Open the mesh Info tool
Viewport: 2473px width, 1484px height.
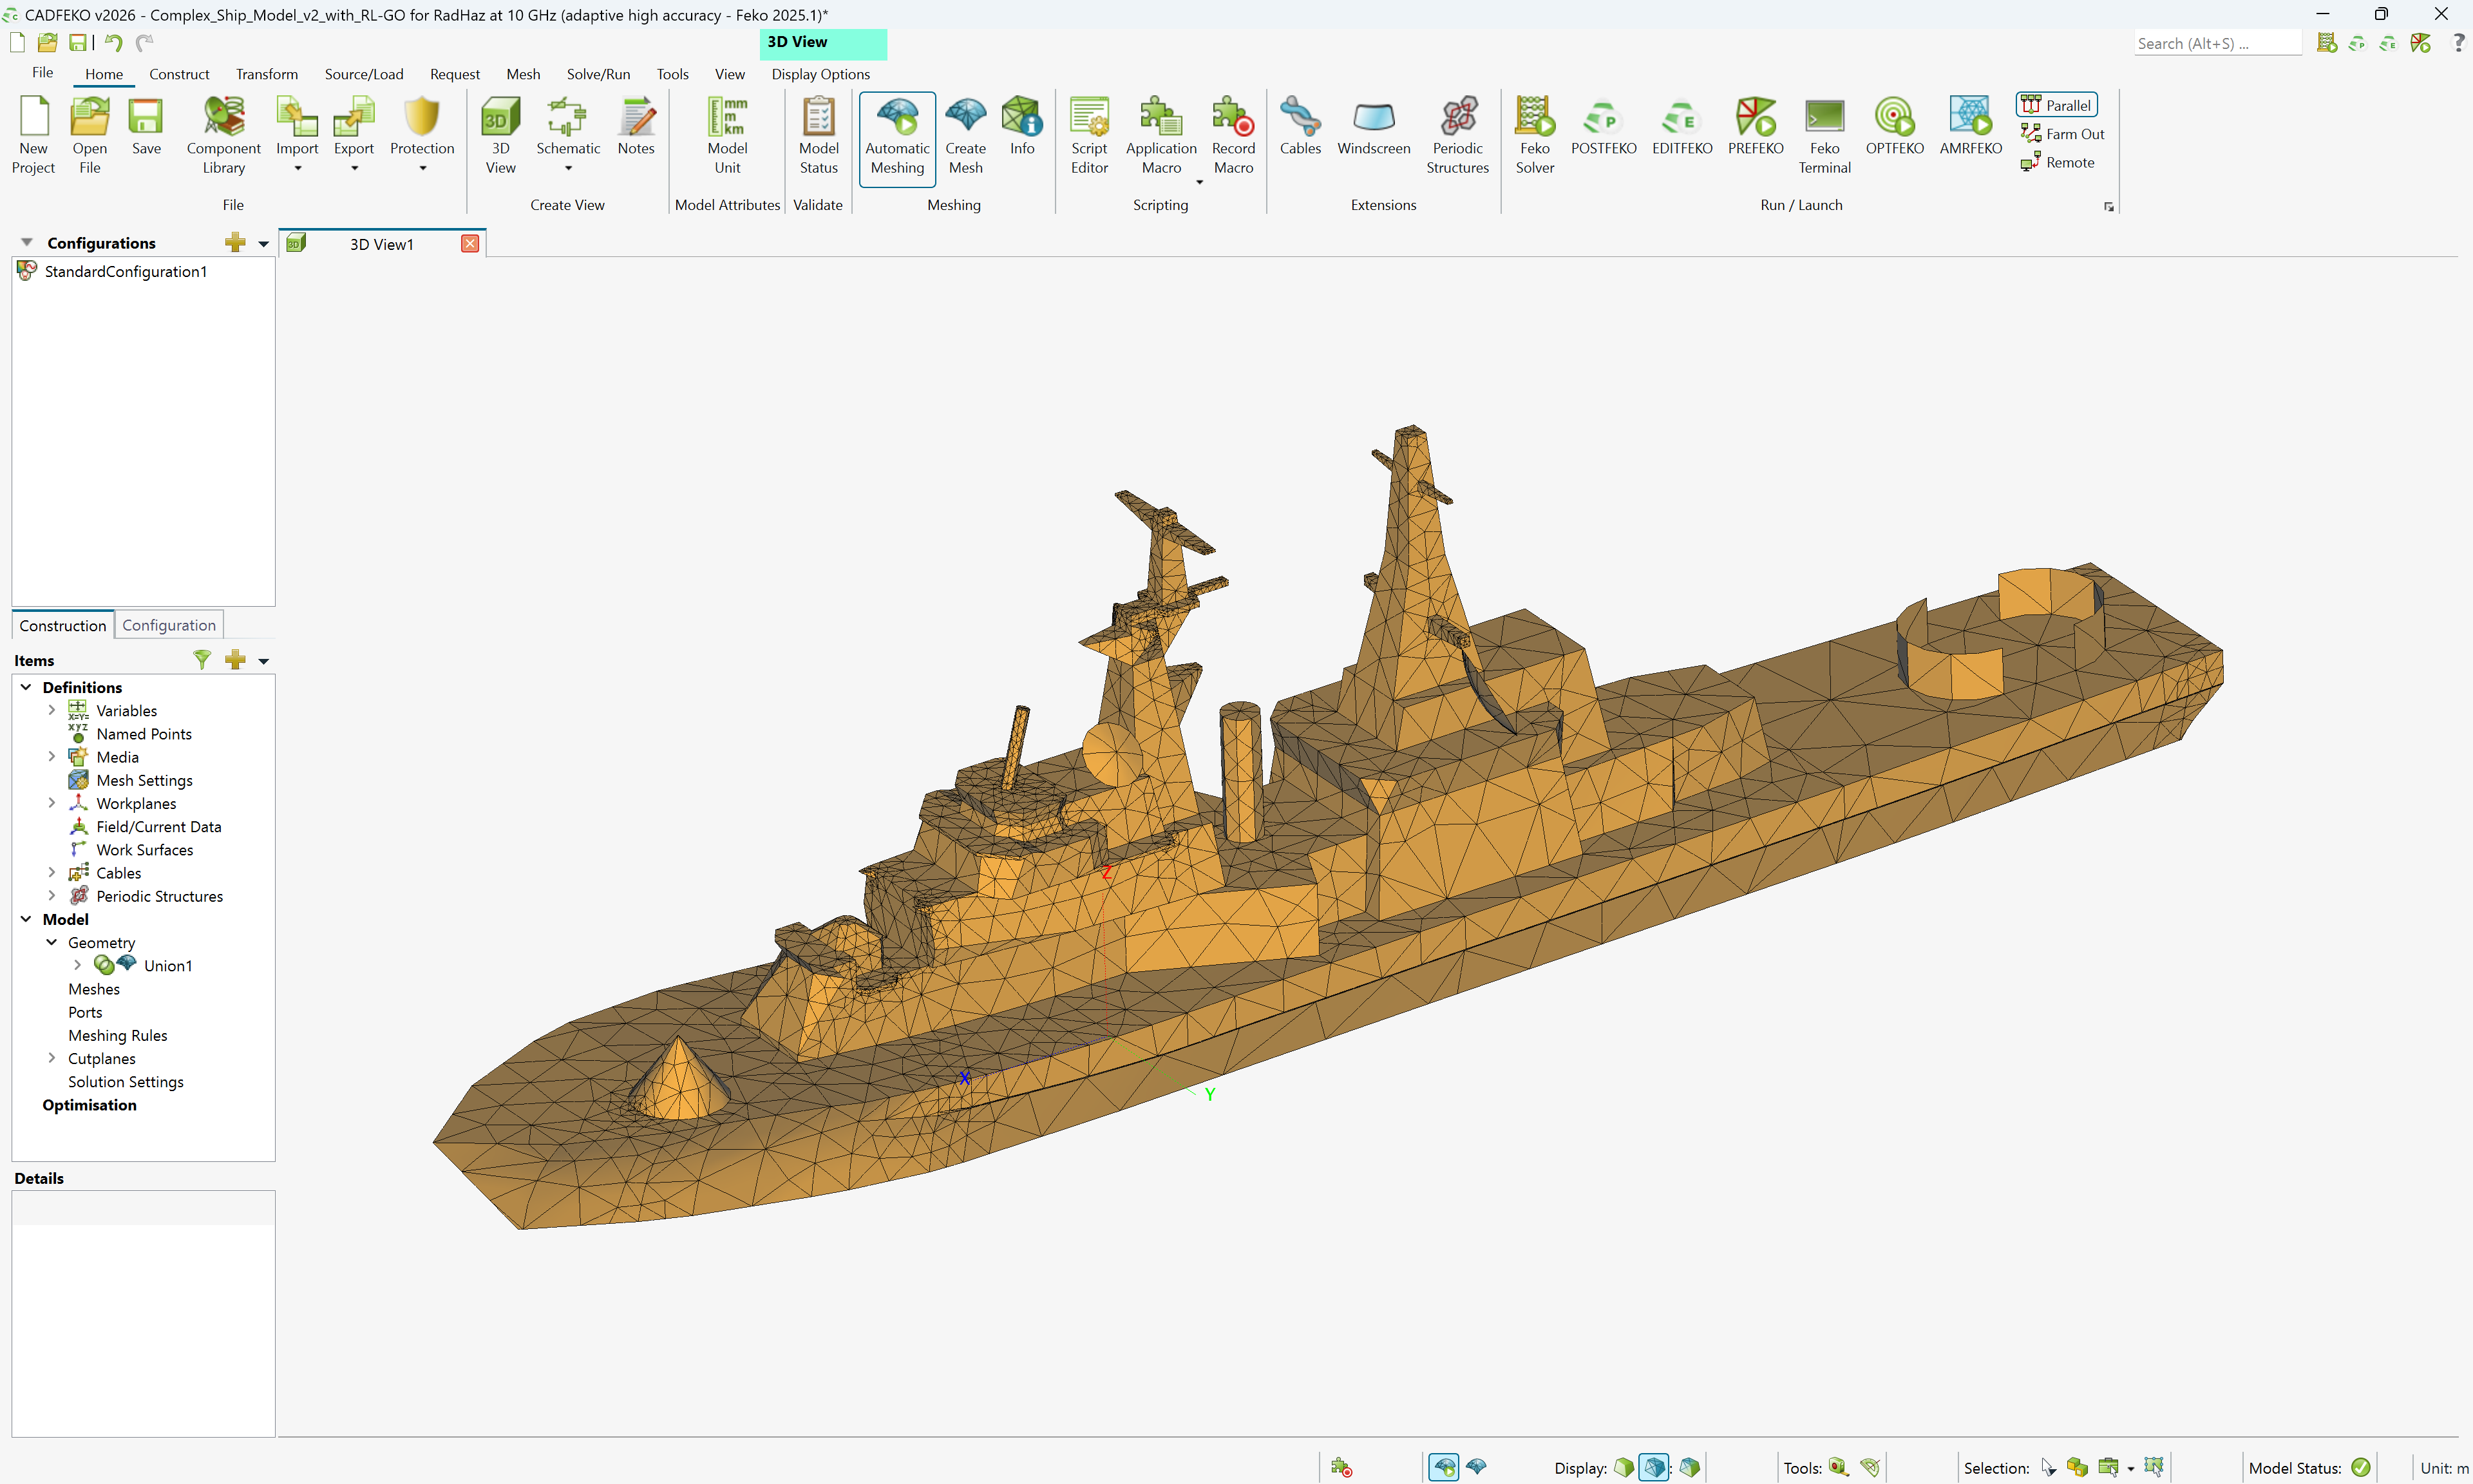tap(1021, 127)
